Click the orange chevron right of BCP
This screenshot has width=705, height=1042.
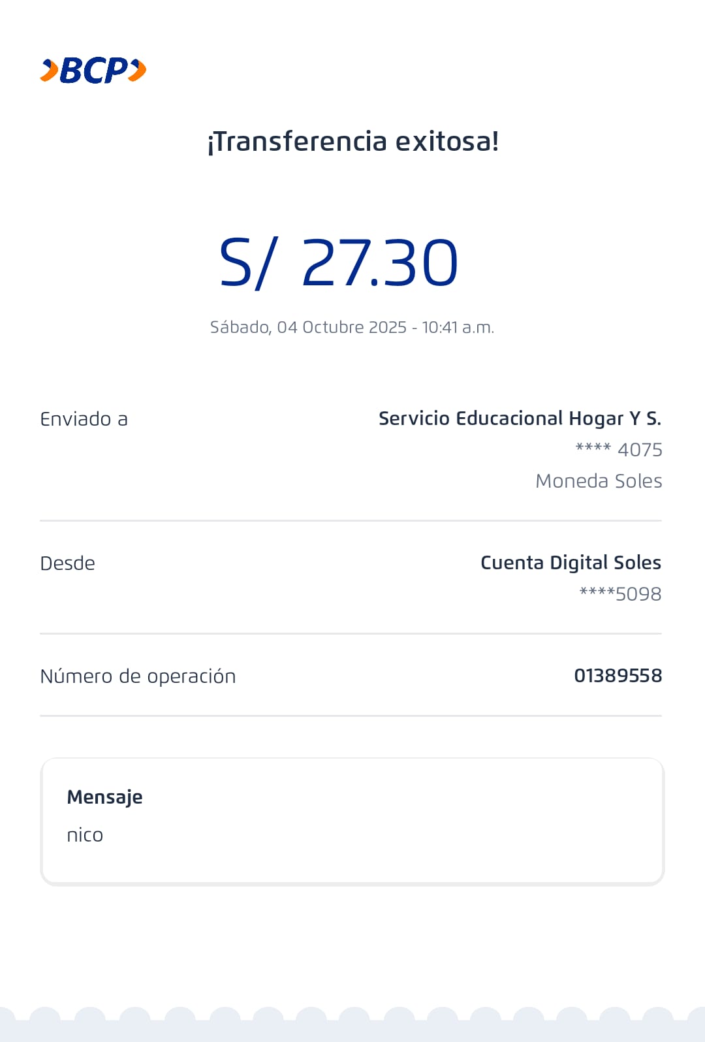[x=137, y=71]
